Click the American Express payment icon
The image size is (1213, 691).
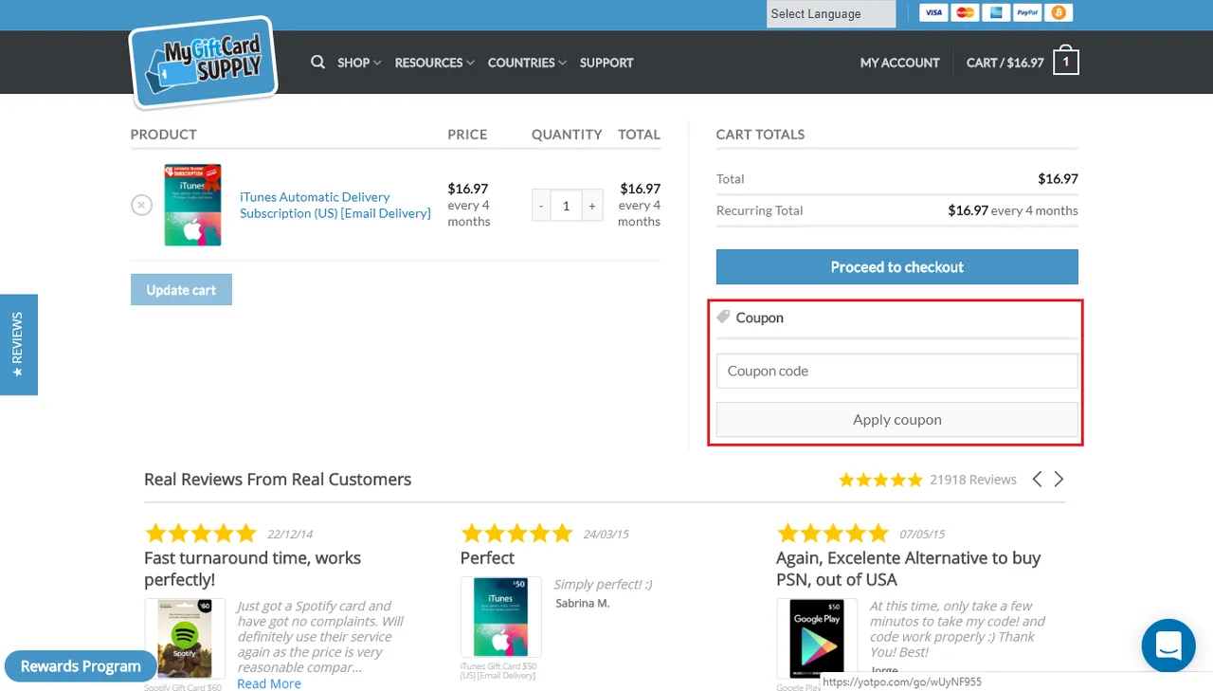tap(996, 12)
